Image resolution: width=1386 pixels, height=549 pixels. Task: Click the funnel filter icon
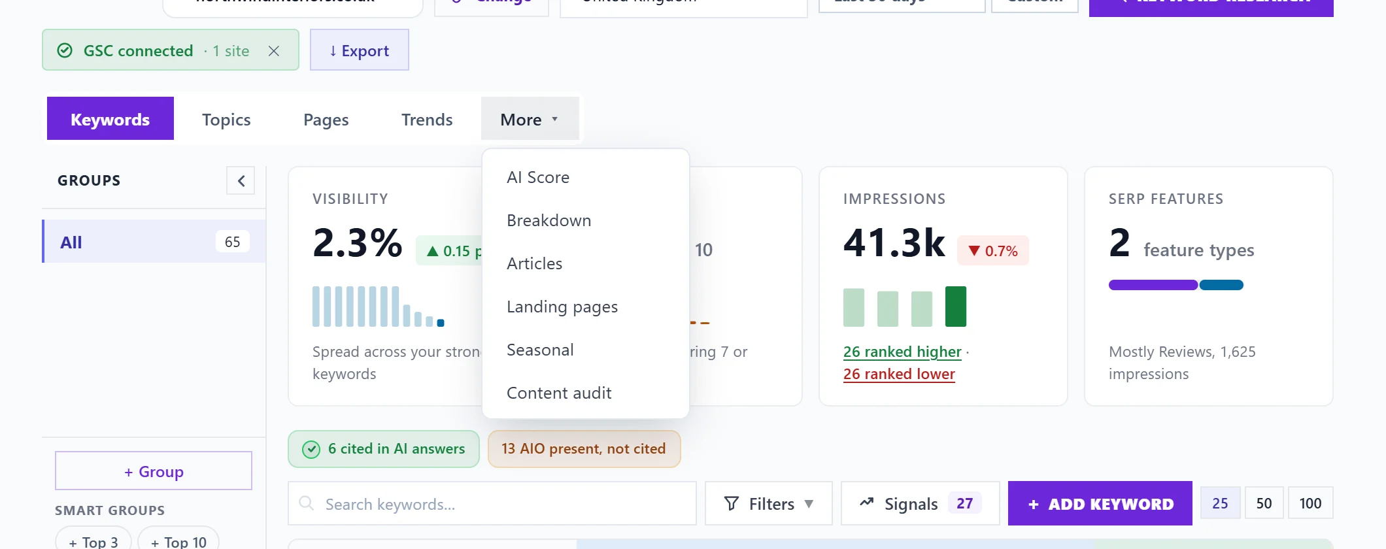732,503
